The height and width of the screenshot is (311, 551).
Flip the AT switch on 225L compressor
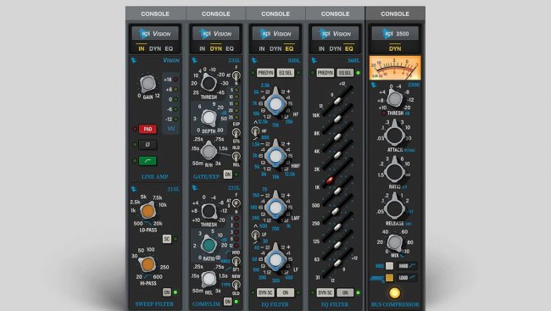pos(237,203)
